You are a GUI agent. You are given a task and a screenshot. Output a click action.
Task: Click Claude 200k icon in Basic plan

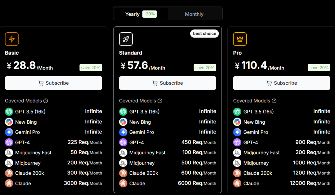(9, 173)
